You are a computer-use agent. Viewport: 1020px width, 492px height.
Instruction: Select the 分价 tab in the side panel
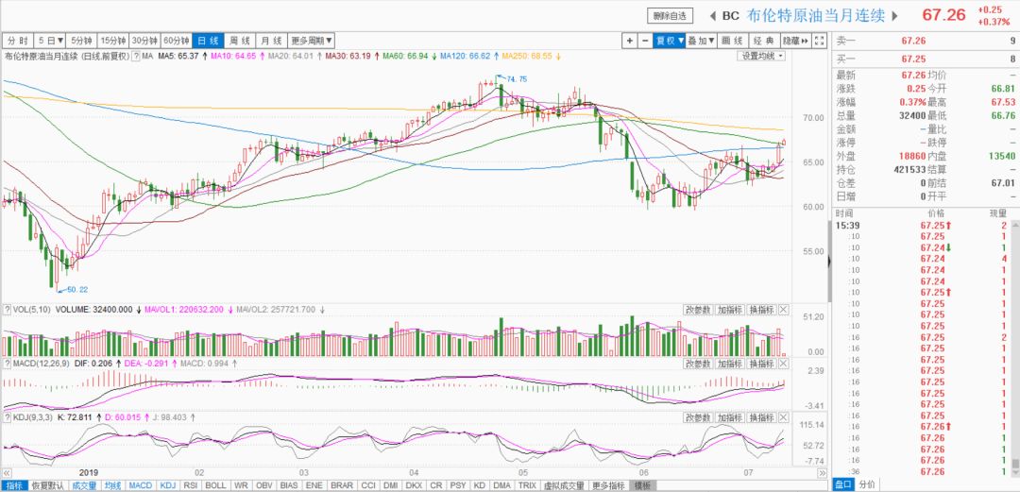coord(867,484)
